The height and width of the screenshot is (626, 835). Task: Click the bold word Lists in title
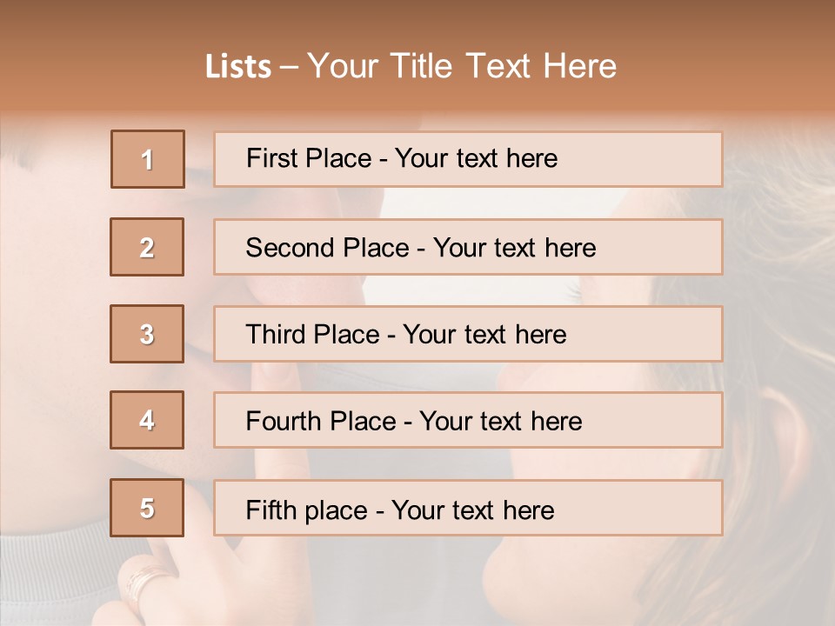click(x=238, y=67)
